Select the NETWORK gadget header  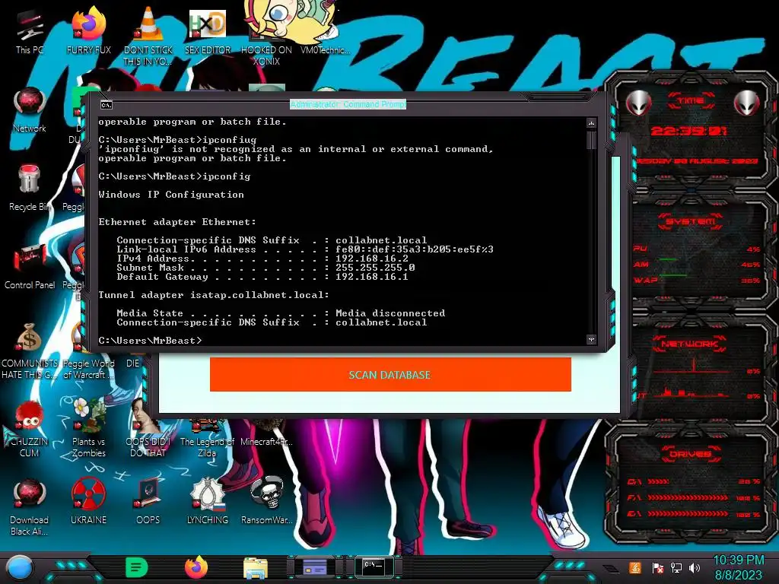(689, 344)
